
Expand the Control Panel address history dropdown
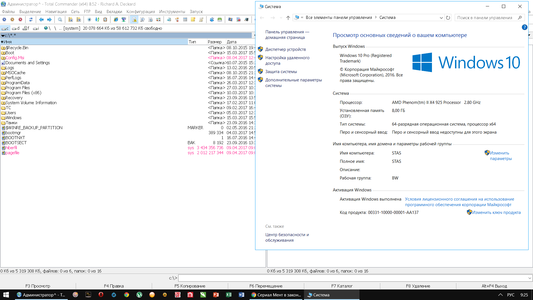pyautogui.click(x=441, y=17)
